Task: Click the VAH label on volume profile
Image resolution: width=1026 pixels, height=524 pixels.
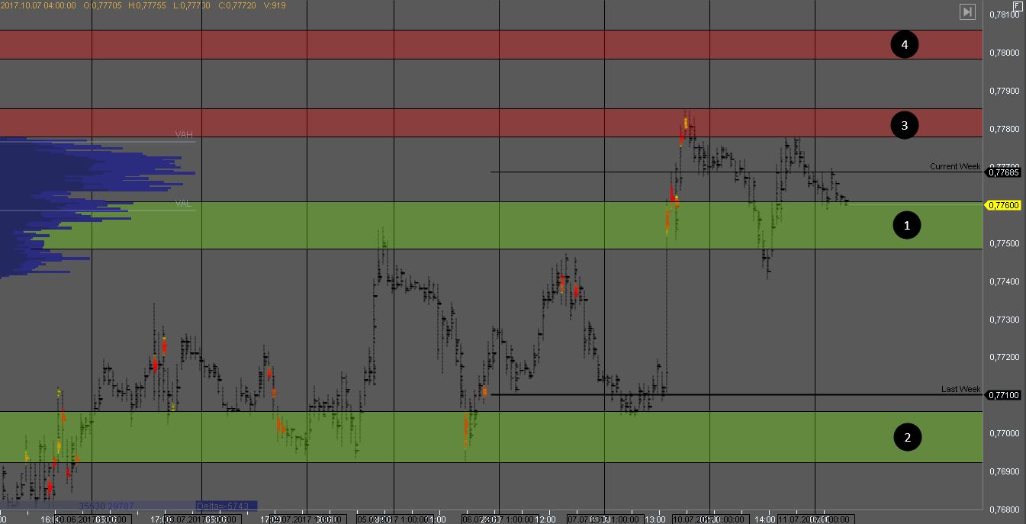Action: (184, 135)
